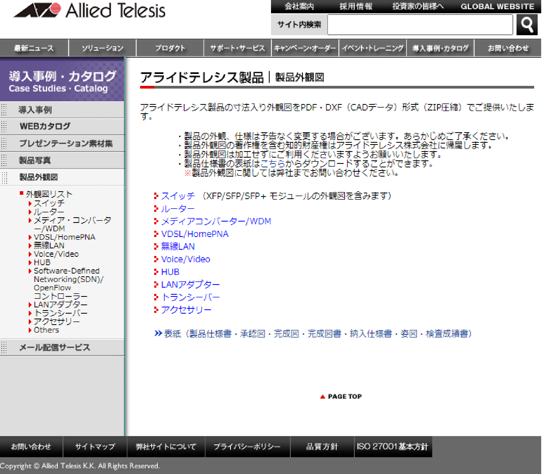Open HUB link in main content
The height and width of the screenshot is (474, 542).
170,272
